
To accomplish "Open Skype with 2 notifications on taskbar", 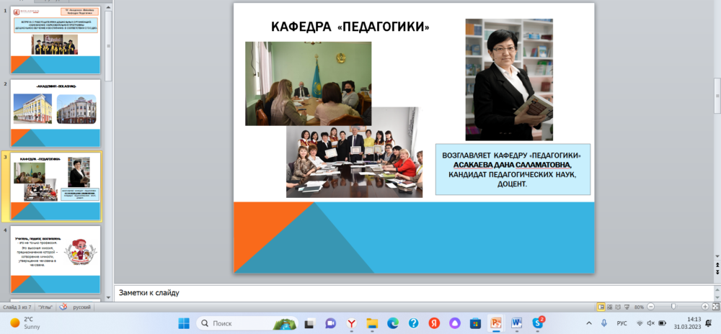I will [x=538, y=323].
